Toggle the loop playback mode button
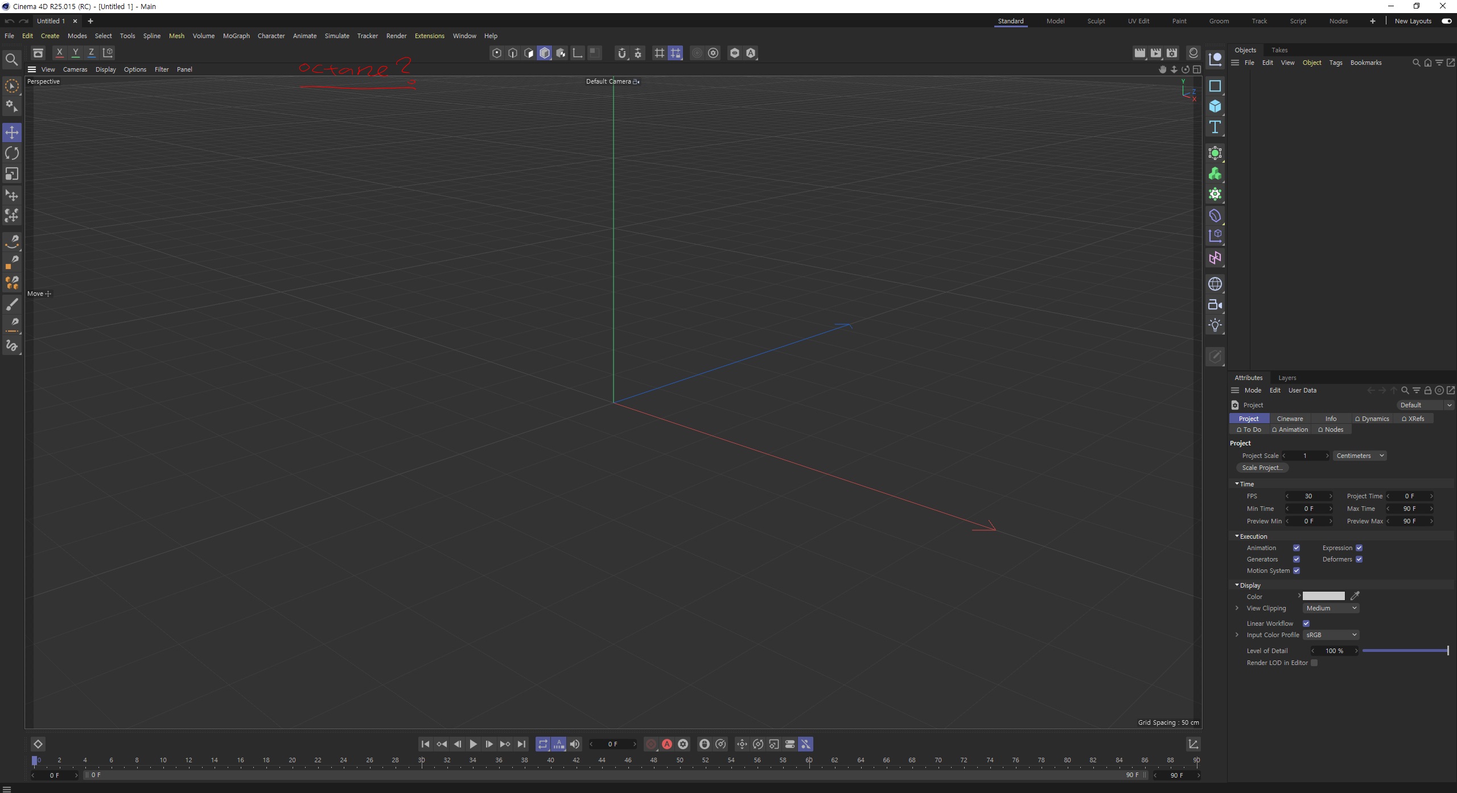This screenshot has width=1457, height=793. (543, 744)
